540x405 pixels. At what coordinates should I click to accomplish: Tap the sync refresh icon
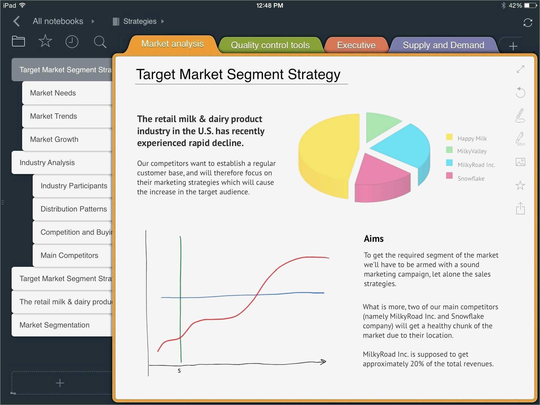[528, 23]
